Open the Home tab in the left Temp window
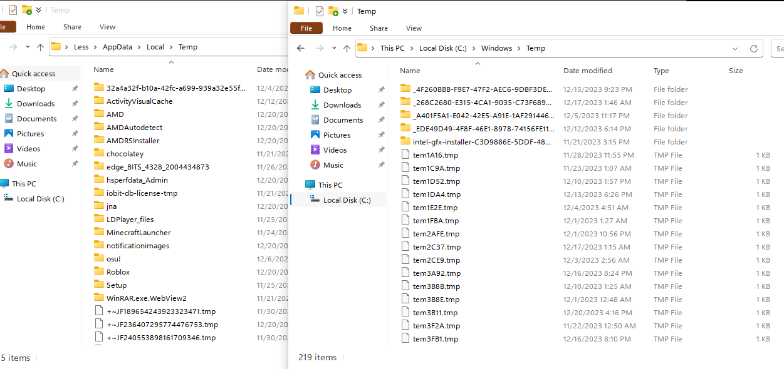The image size is (784, 369). coord(36,27)
